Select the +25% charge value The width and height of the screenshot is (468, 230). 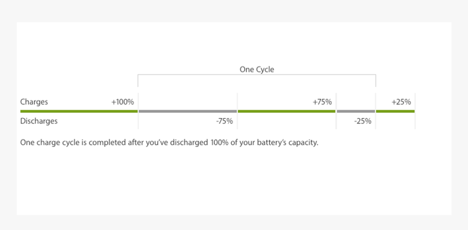tap(401, 102)
